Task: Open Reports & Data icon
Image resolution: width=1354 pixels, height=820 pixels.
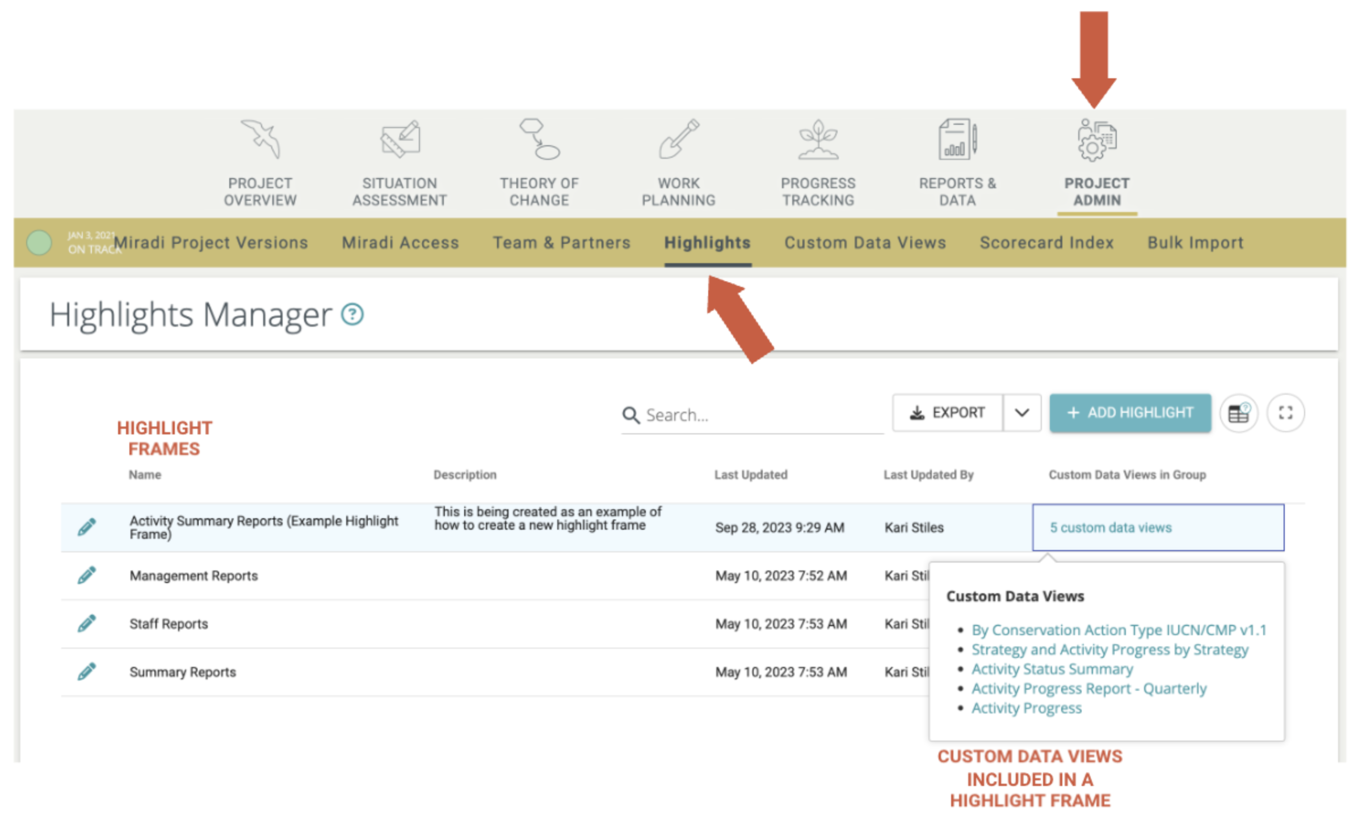Action: coord(957,139)
